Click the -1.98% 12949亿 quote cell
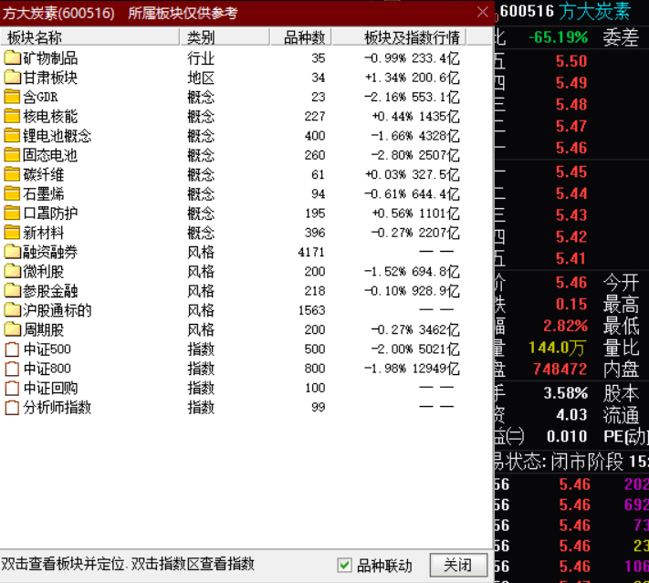 tap(412, 370)
